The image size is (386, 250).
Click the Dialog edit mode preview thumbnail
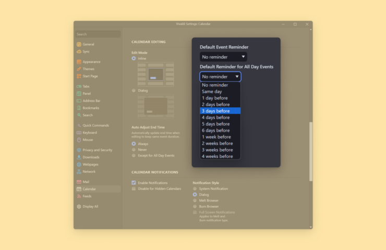[x=155, y=106]
